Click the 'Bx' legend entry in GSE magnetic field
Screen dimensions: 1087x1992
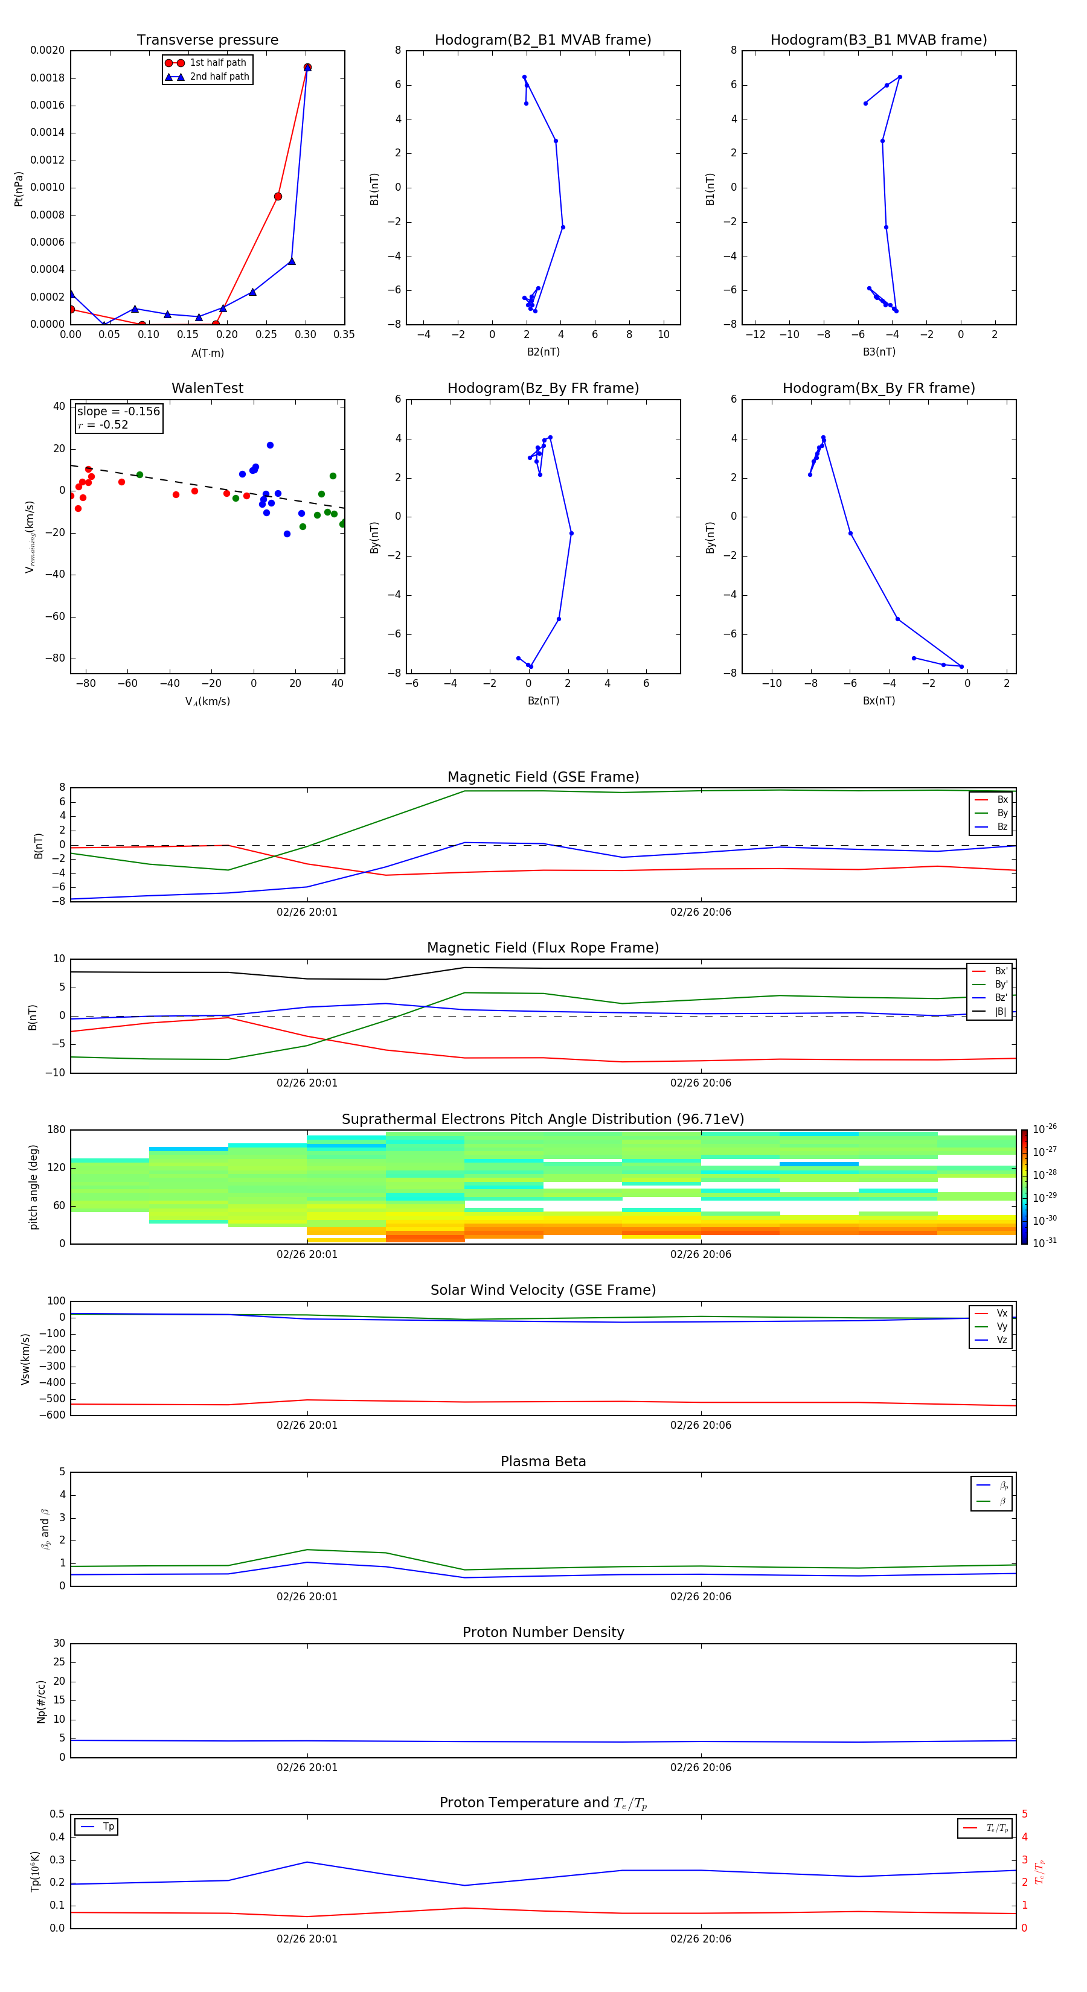tap(991, 800)
